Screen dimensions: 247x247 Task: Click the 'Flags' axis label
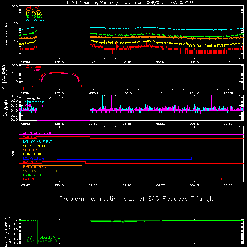(x=12, y=154)
